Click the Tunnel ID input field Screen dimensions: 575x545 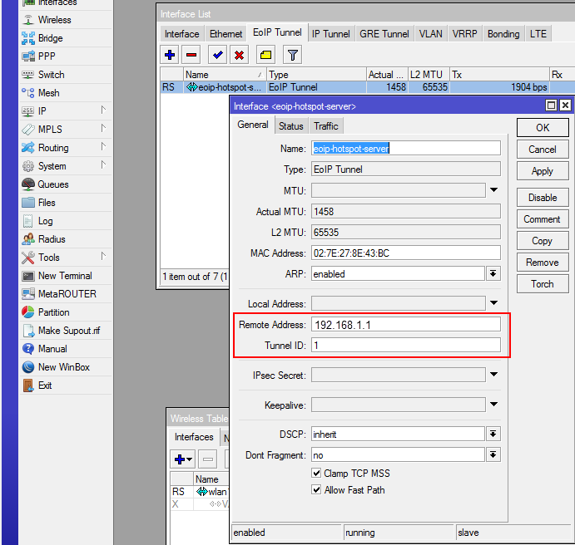(406, 345)
